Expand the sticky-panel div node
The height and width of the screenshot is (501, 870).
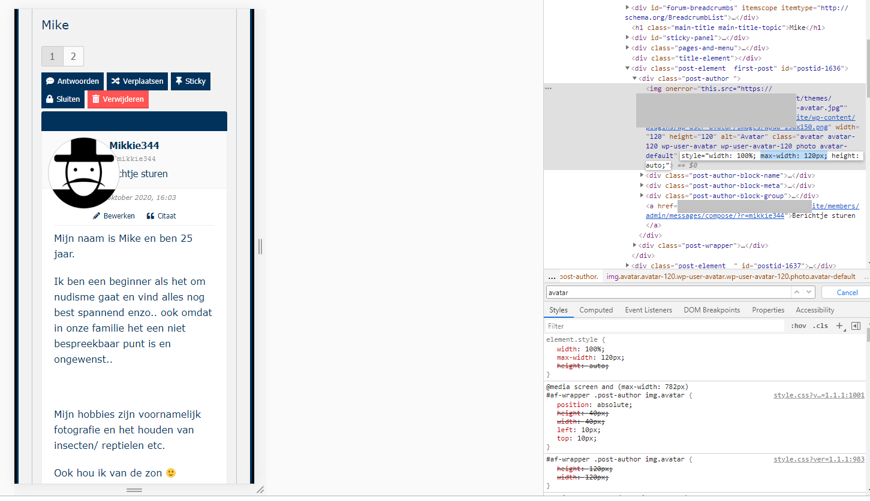(x=628, y=38)
